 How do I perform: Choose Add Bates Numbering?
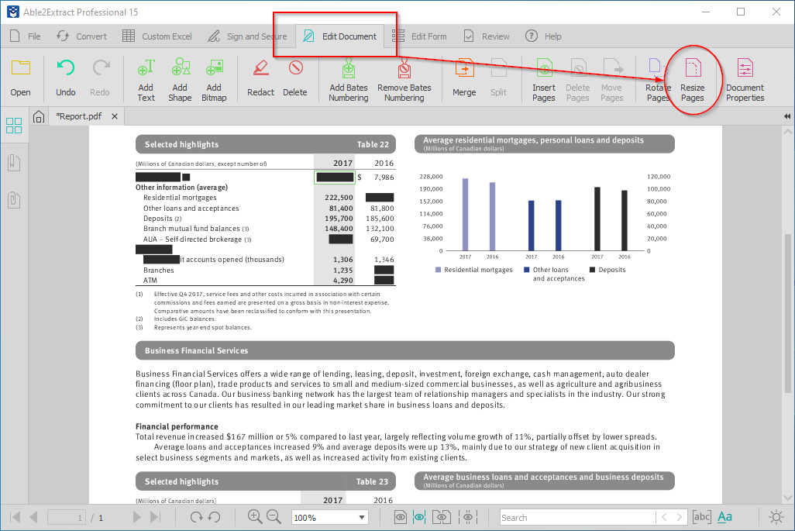[349, 80]
